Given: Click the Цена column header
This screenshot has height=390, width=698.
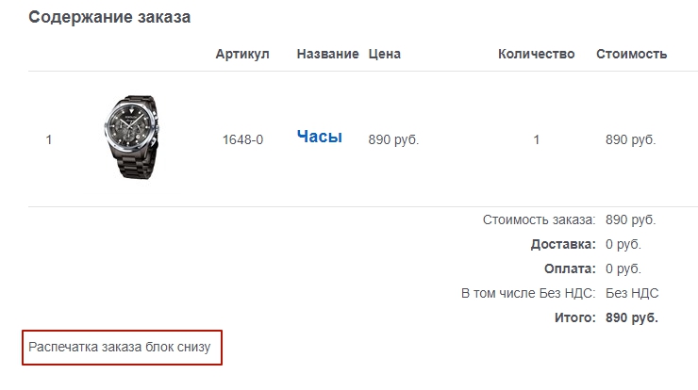Looking at the screenshot, I should [385, 54].
